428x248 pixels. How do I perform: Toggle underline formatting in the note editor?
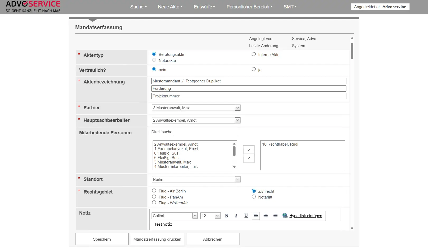click(x=246, y=216)
